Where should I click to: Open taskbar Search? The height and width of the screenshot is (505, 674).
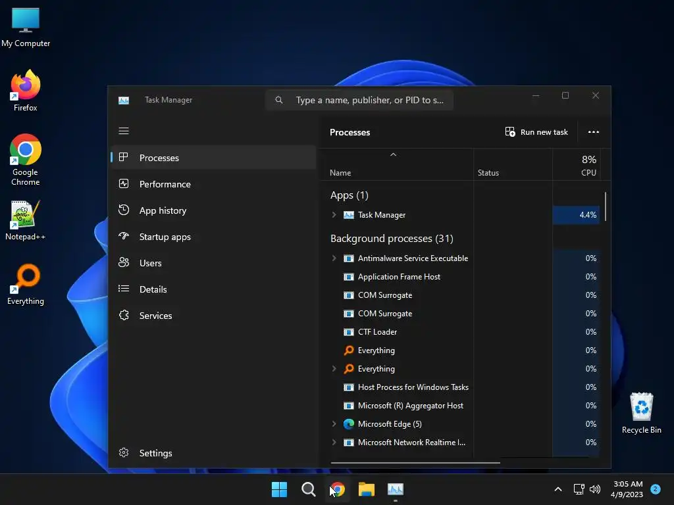click(x=308, y=489)
